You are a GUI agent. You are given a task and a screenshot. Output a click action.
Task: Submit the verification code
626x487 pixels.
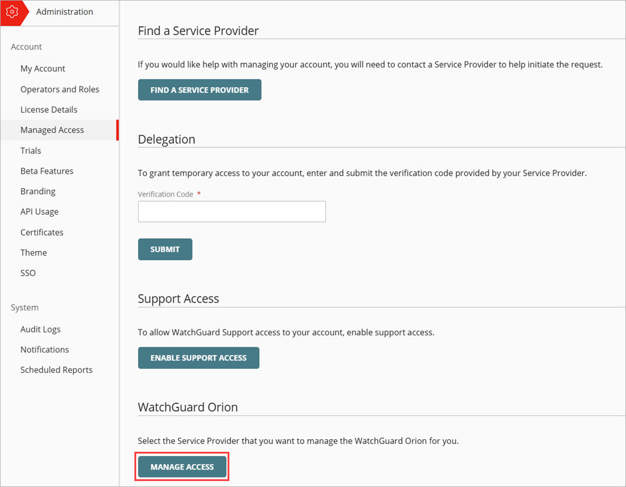click(165, 249)
